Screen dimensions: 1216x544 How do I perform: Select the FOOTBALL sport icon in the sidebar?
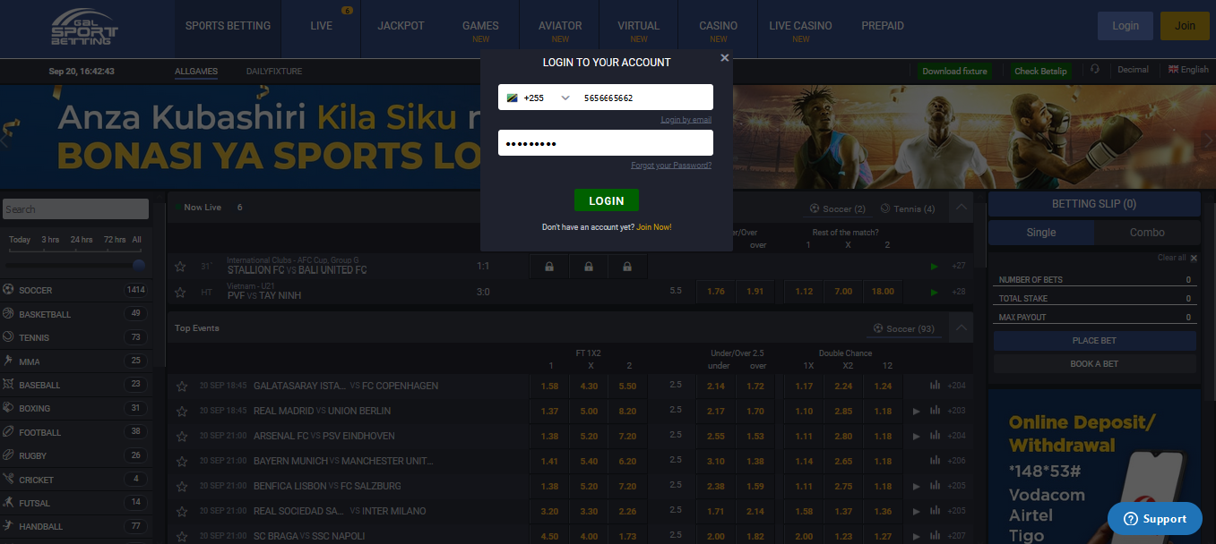pos(9,431)
